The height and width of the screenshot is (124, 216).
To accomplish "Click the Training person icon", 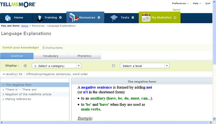I will [40, 18].
